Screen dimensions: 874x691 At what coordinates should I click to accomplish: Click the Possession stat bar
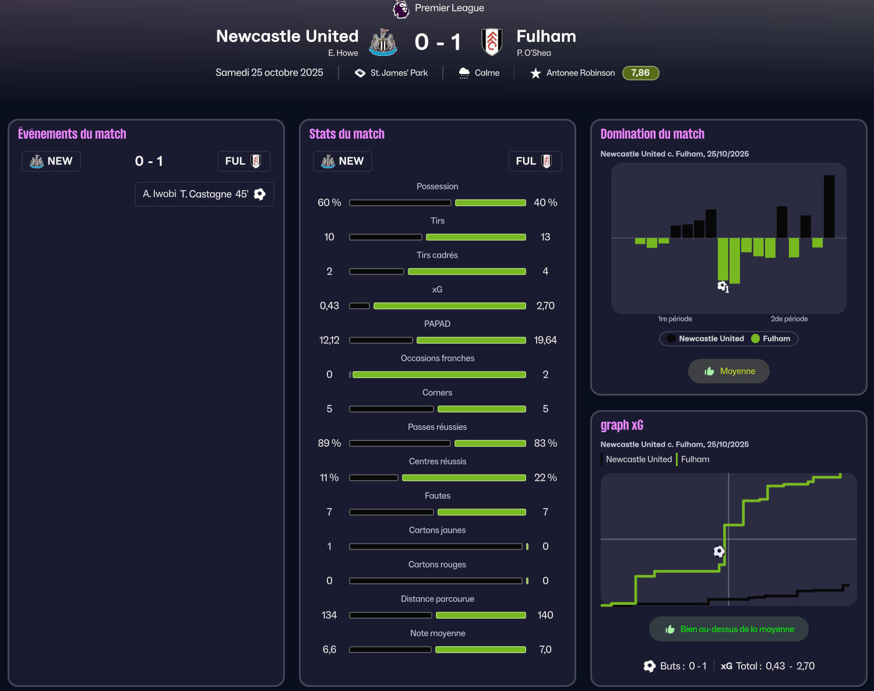pos(437,203)
